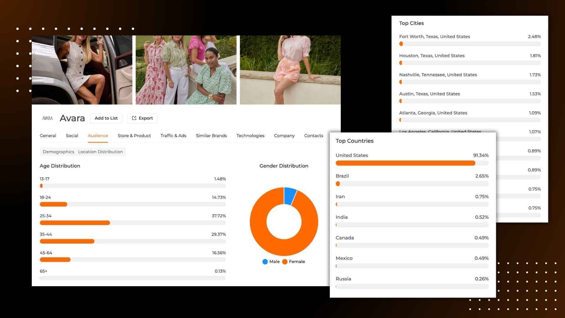Click "Austin, Texas, United States"
565x318 pixels.
click(430, 94)
